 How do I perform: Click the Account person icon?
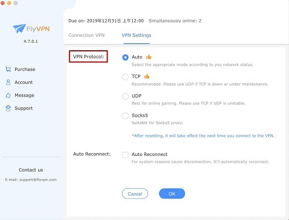coord(8,83)
